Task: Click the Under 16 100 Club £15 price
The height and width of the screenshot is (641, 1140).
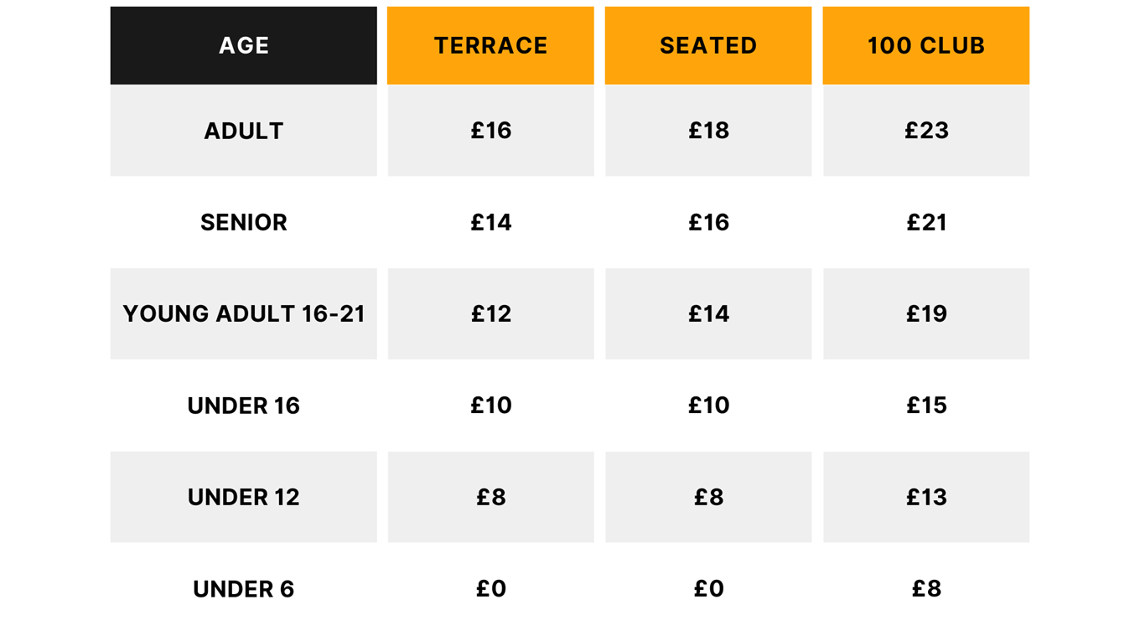Action: coord(926,406)
